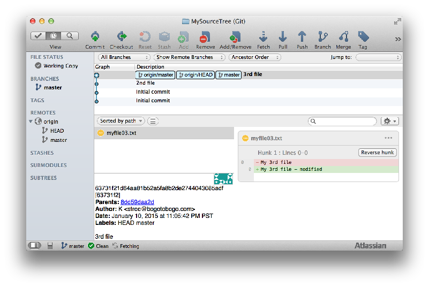The image size is (429, 287).
Task: Click the myfile03.txt diff panel header
Action: click(x=319, y=138)
